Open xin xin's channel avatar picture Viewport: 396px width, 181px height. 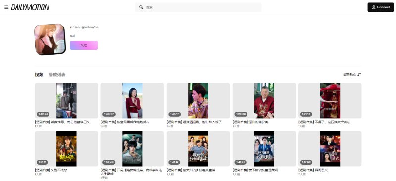(50, 40)
